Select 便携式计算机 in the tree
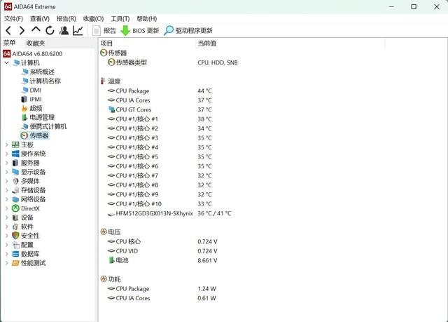This screenshot has width=448, height=322. 48,126
